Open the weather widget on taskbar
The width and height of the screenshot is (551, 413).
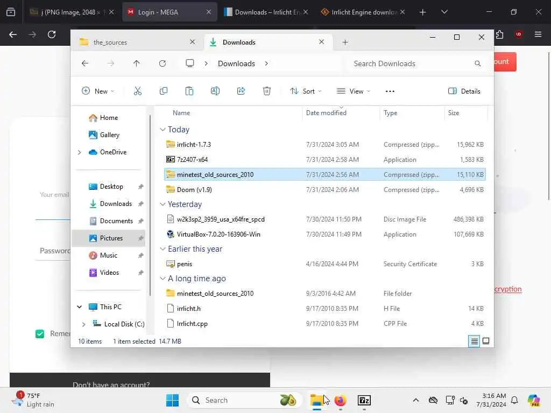(33, 400)
